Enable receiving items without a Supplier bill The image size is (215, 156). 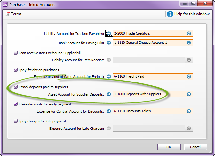pyautogui.click(x=16, y=53)
